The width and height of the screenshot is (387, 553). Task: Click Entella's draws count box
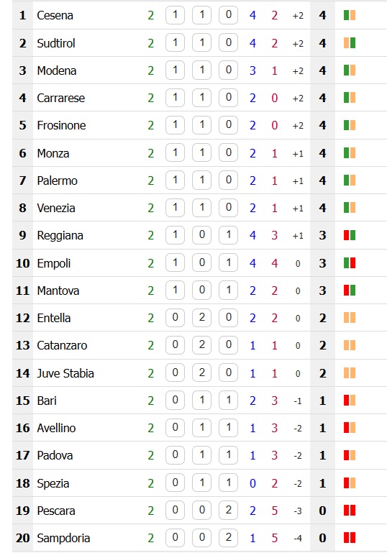tap(202, 317)
